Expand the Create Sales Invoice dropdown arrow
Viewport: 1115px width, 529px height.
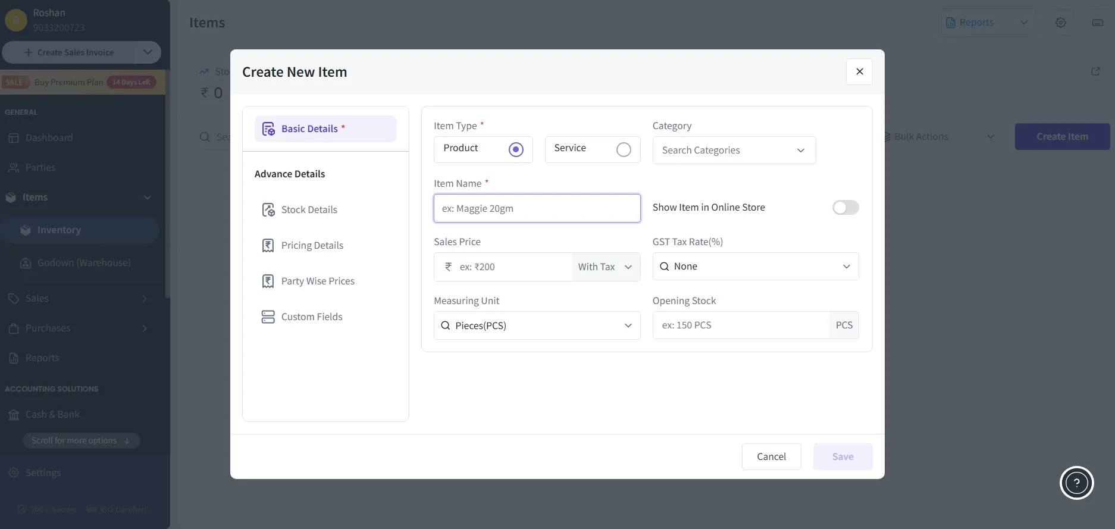click(148, 52)
